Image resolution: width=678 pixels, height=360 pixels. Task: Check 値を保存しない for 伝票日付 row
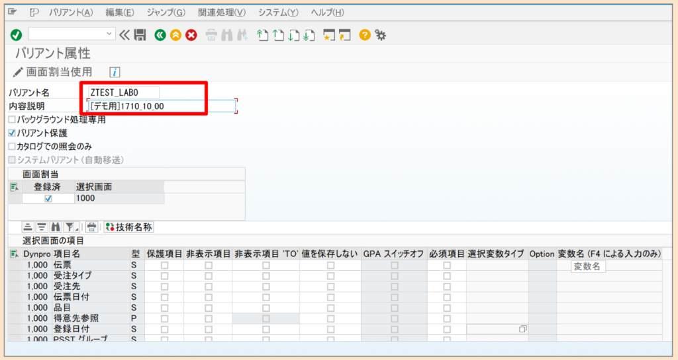tap(331, 297)
